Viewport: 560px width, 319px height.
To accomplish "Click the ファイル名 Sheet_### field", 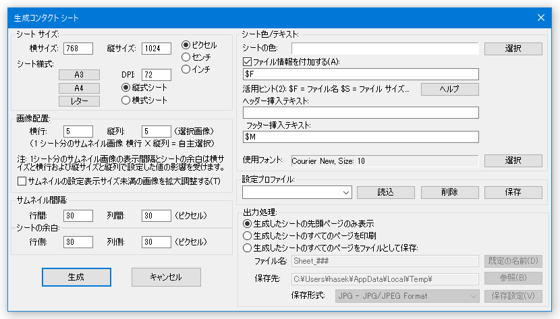I will [385, 261].
